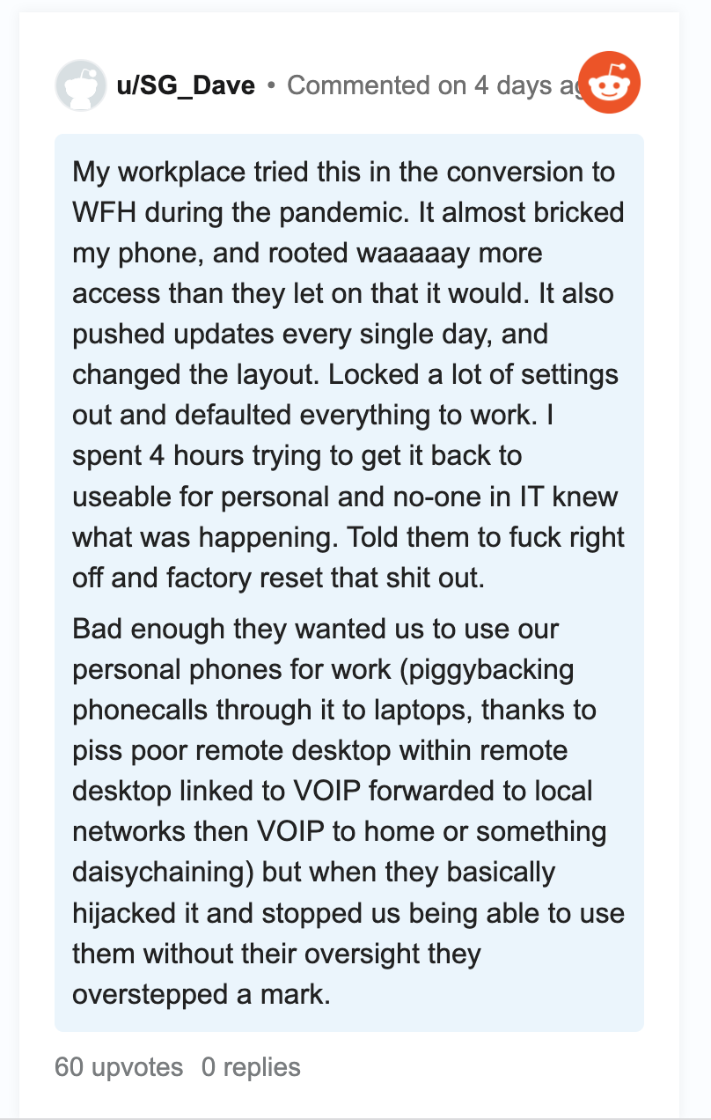
Task: Select the paragraph starting "My workplace tried this"
Action: (349, 374)
